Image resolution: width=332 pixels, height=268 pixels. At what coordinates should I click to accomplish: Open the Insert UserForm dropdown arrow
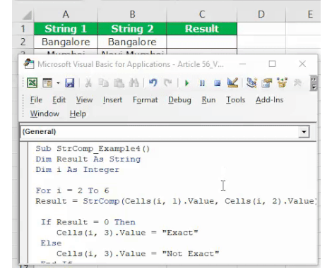click(x=58, y=83)
